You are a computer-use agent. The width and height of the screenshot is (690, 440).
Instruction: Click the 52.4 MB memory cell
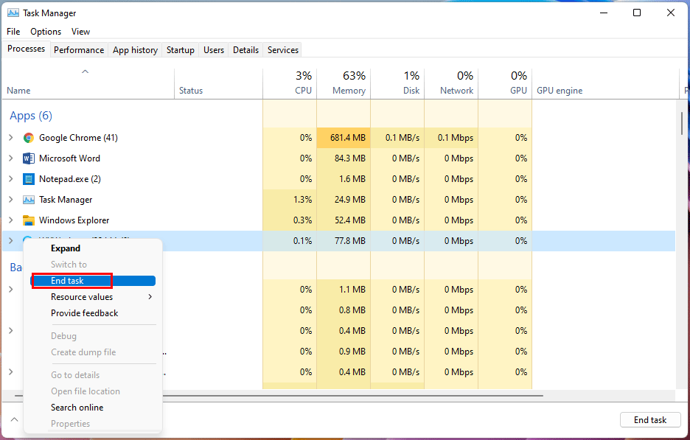tap(344, 220)
